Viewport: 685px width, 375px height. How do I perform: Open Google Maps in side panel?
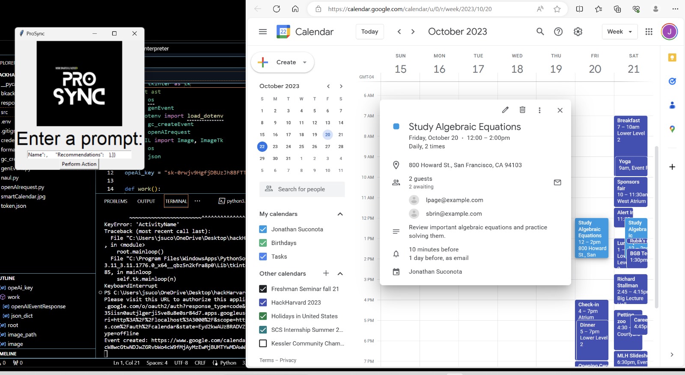click(672, 129)
